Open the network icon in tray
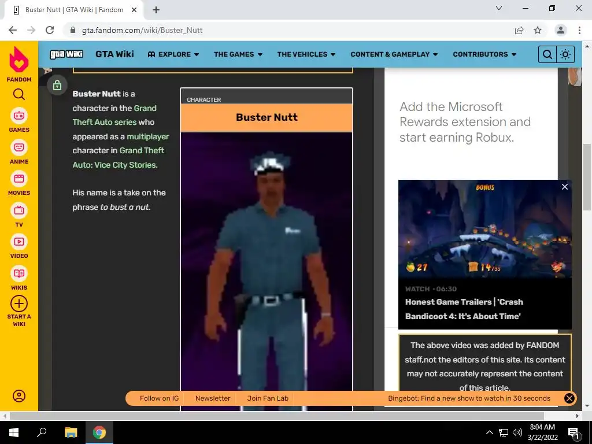Screen dimensions: 592x444 [x=504, y=432]
